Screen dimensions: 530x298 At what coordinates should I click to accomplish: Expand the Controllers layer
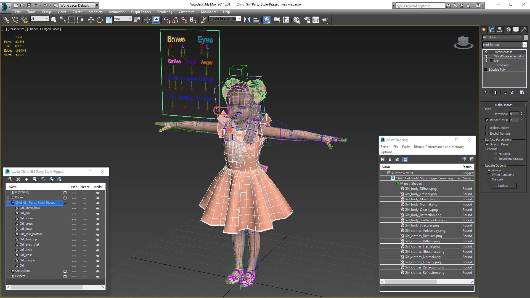[8, 271]
